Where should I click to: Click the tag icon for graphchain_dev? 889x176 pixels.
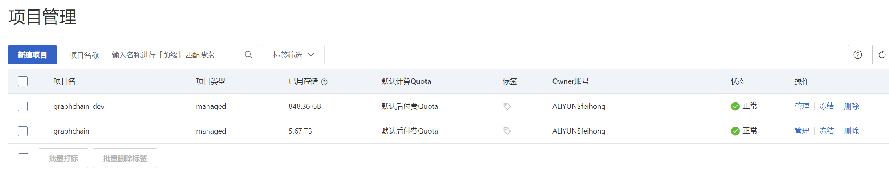coord(507,106)
